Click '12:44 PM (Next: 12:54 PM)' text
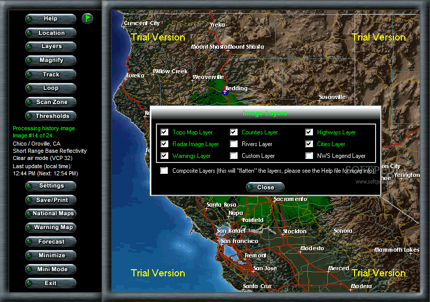430x302 pixels. click(46, 173)
